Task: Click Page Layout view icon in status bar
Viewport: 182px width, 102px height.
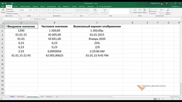Action: [159, 99]
